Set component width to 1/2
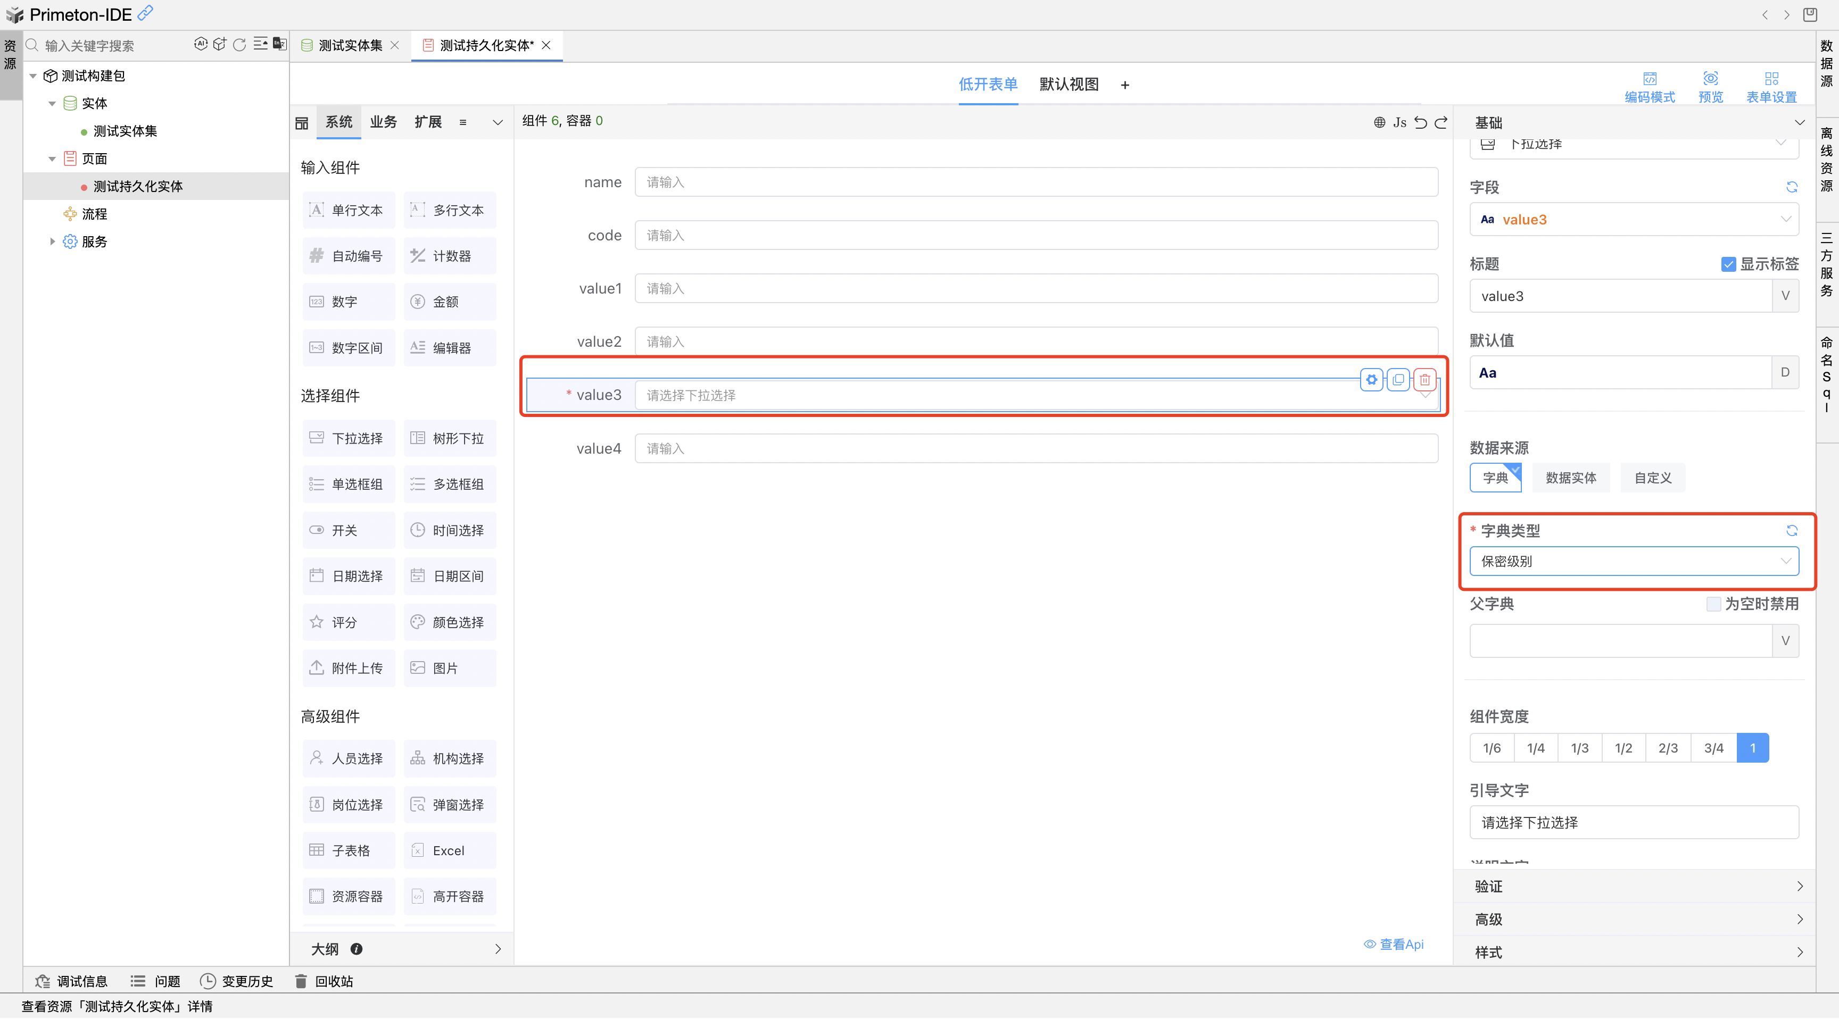Image resolution: width=1839 pixels, height=1019 pixels. [1624, 747]
